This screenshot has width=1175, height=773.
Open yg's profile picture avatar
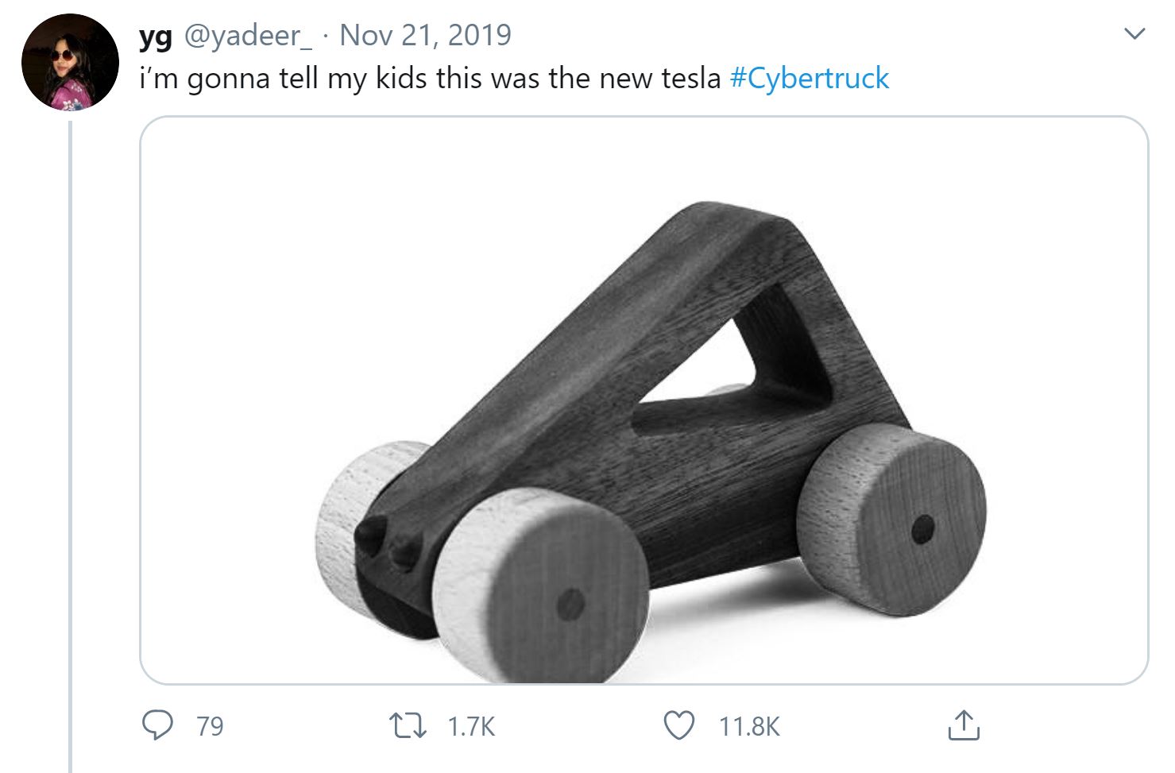click(70, 61)
